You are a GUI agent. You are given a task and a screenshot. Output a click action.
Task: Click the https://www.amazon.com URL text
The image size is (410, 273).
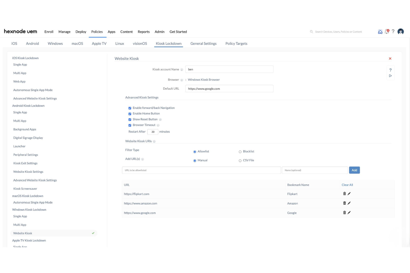(140, 203)
